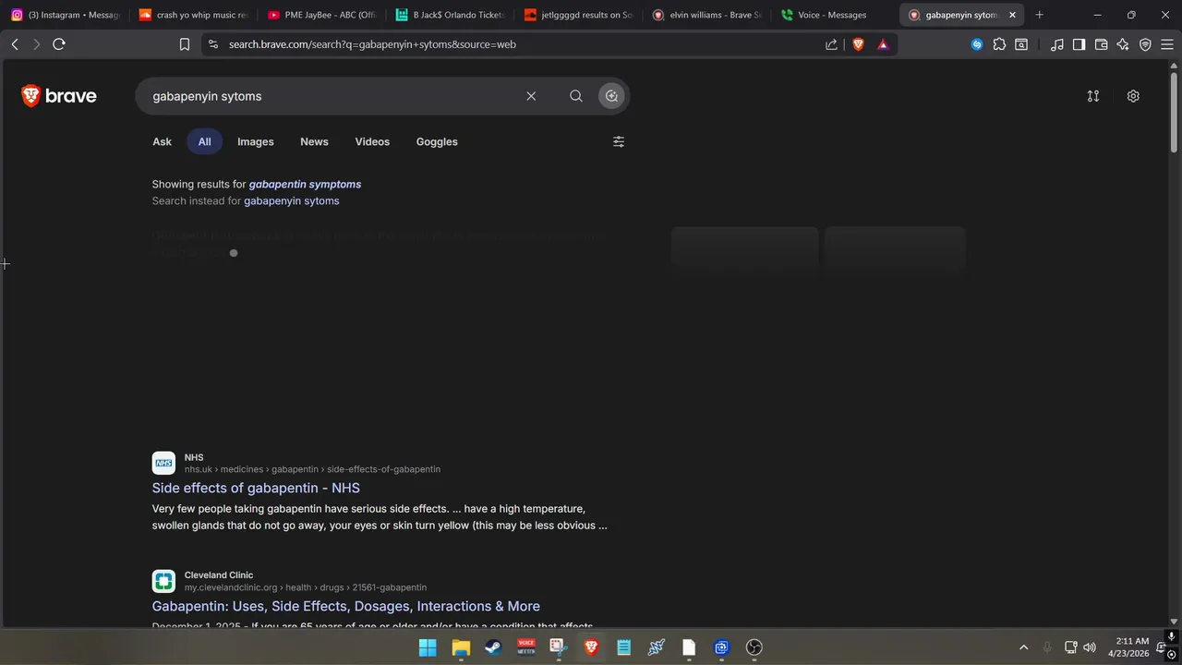Open Side effects of gabapentin - NHS
The image size is (1182, 665).
tap(256, 488)
